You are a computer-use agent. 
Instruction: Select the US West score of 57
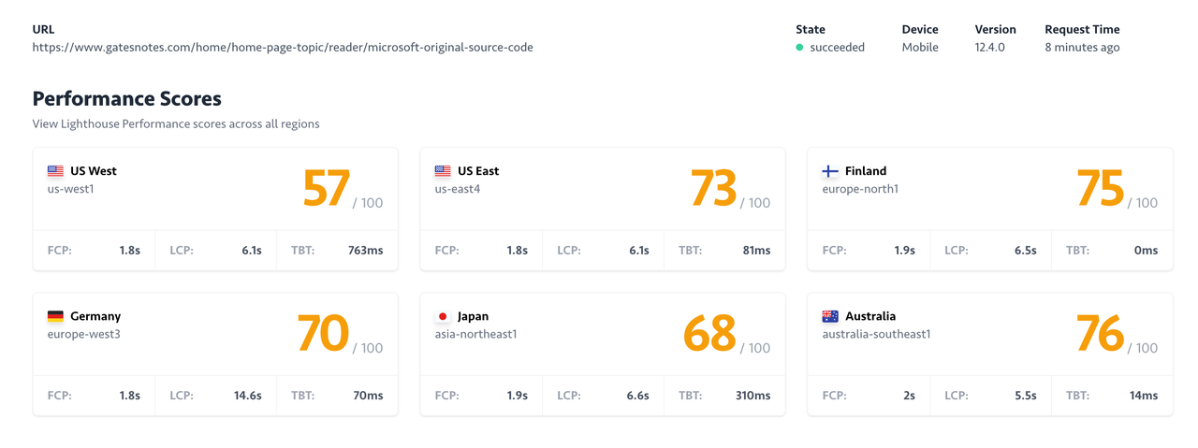[326, 189]
